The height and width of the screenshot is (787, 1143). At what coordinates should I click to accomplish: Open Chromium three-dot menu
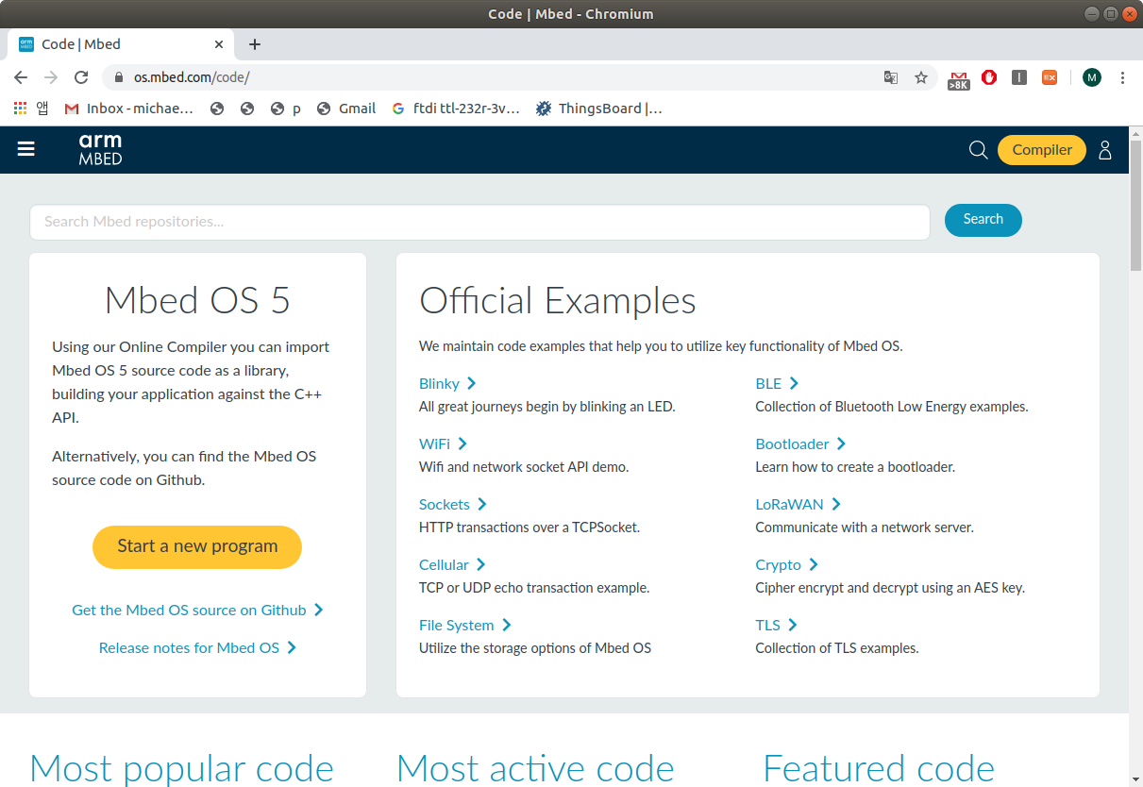pyautogui.click(x=1122, y=77)
